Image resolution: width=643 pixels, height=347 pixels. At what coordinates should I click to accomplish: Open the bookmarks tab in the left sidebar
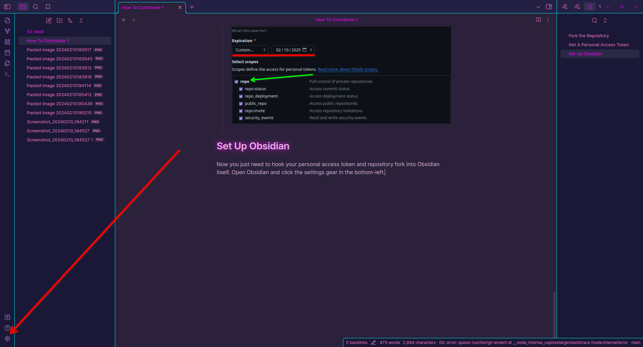(x=48, y=7)
